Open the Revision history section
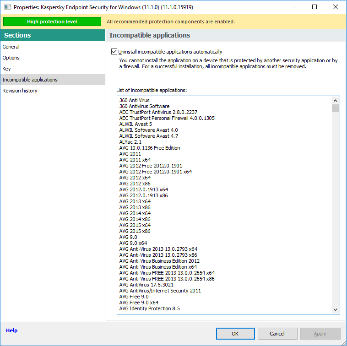 click(53, 91)
